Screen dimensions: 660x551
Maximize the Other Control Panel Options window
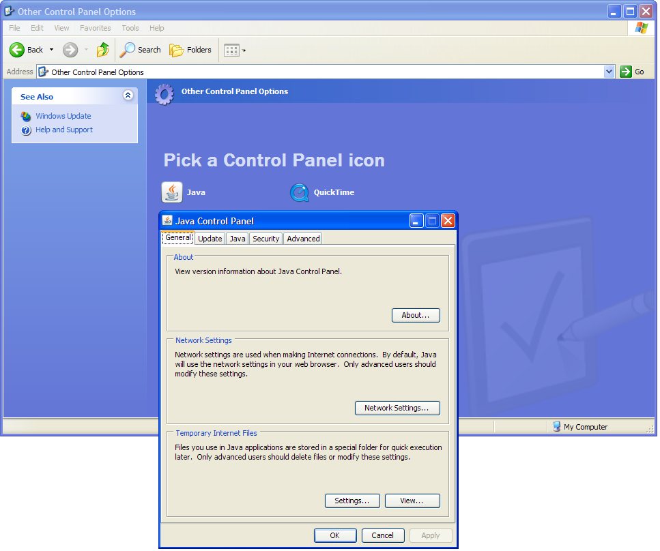tap(630, 12)
